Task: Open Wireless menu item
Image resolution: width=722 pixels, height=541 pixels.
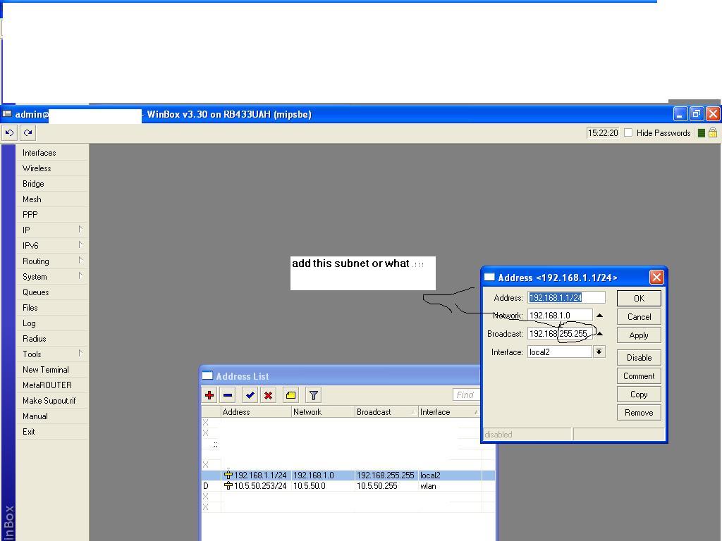Action: [51, 168]
